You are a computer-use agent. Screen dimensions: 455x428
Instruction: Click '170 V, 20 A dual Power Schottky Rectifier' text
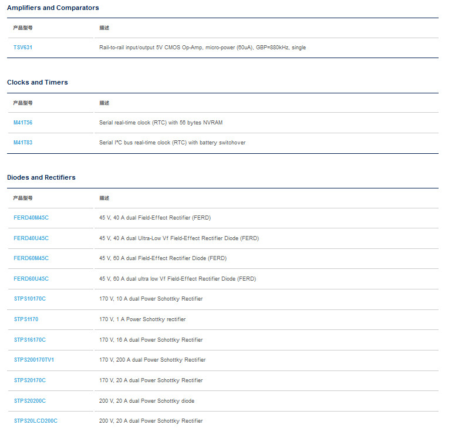point(151,380)
